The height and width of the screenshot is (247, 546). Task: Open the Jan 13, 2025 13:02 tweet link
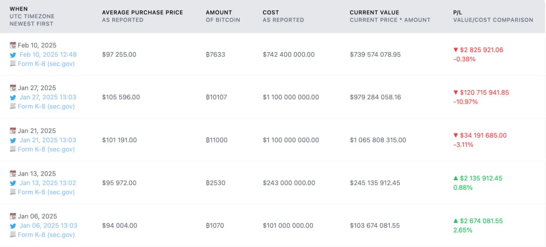coord(48,183)
